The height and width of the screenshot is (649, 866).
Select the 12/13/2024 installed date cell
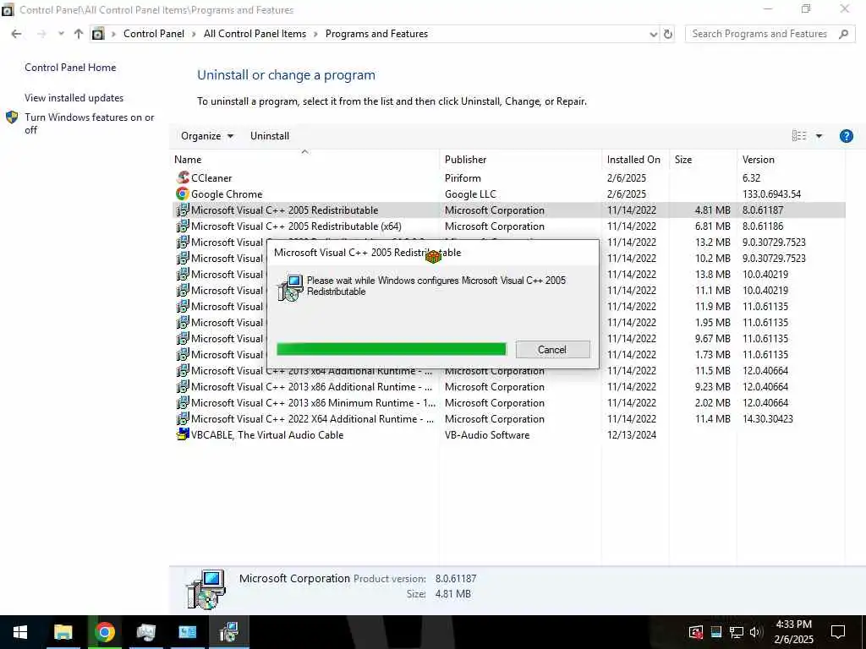[632, 434]
